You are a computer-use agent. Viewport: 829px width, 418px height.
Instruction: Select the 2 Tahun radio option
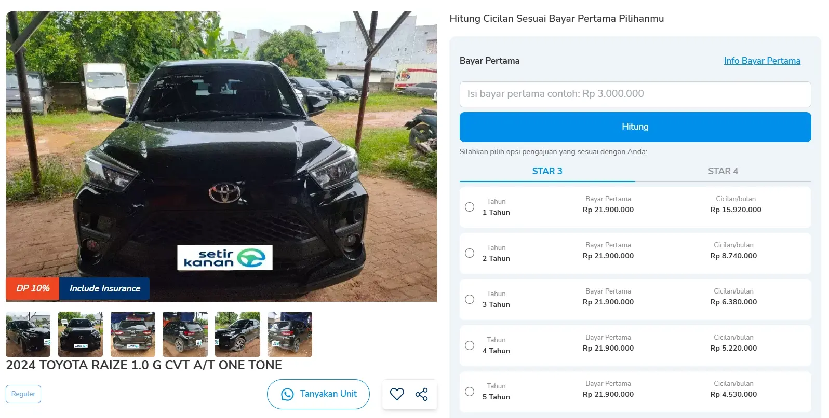(x=470, y=253)
